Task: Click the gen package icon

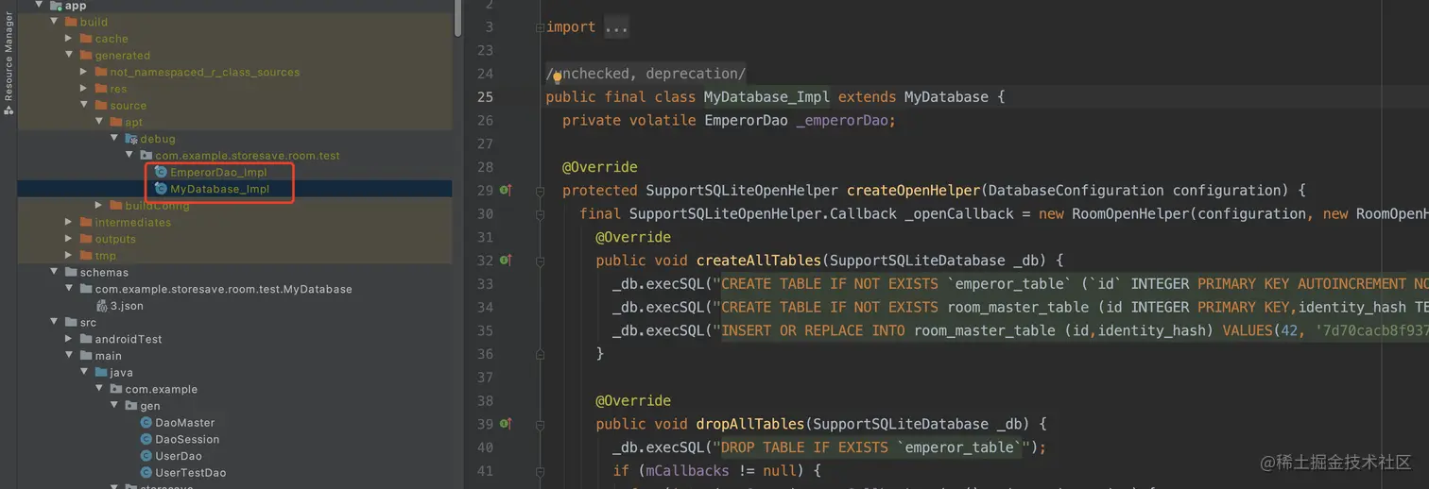Action: (131, 406)
